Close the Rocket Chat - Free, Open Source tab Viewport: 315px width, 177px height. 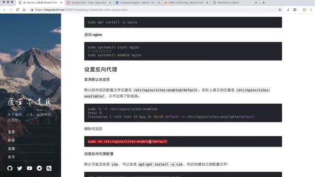110,2
